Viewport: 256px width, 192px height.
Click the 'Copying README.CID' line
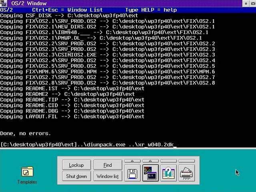72,105
